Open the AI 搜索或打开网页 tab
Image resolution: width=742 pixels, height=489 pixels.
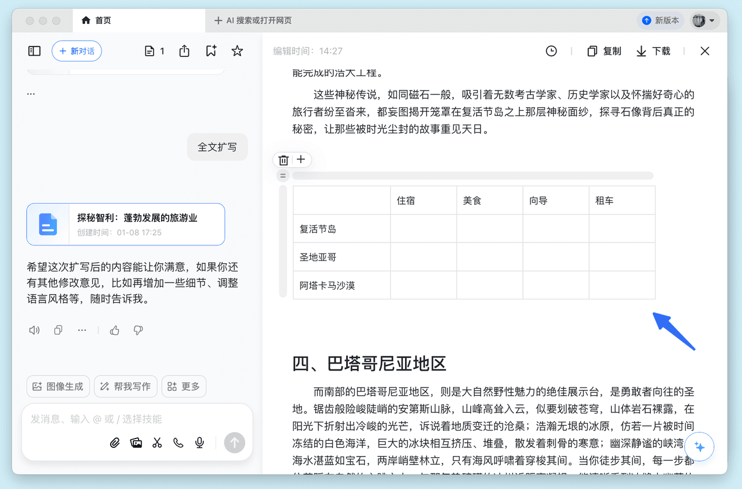(x=253, y=20)
